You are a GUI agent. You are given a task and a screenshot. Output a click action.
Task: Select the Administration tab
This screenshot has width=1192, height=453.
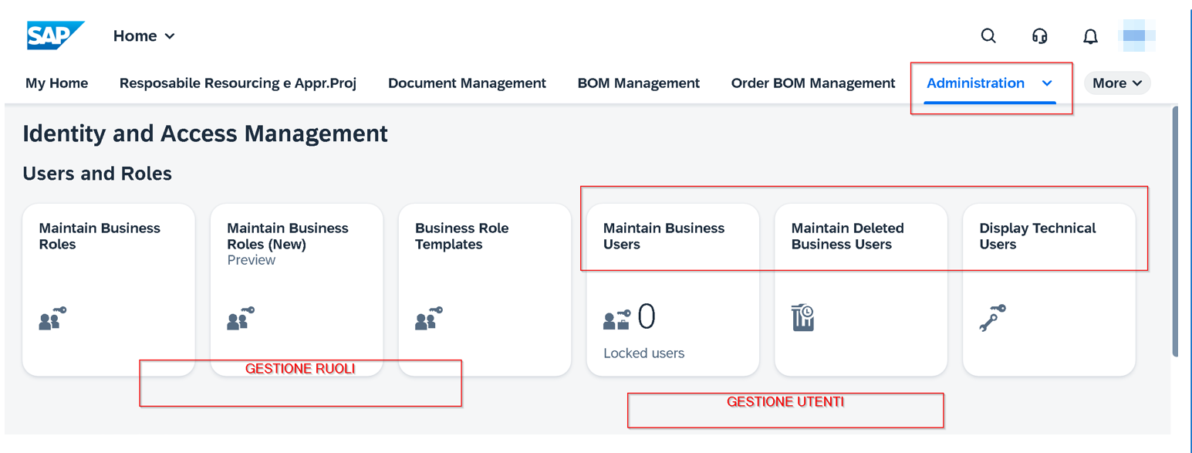pos(975,83)
